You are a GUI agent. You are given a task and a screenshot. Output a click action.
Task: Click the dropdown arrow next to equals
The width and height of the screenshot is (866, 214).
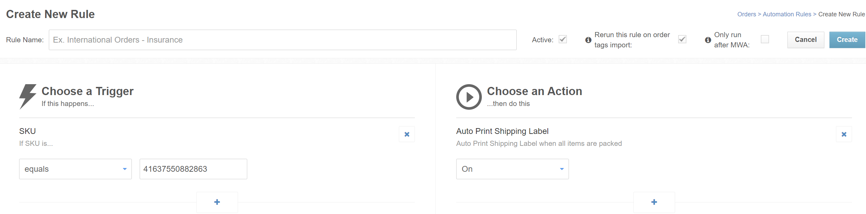[125, 169]
